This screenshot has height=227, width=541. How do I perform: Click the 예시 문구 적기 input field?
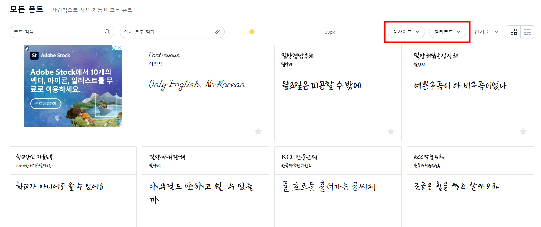tap(172, 32)
